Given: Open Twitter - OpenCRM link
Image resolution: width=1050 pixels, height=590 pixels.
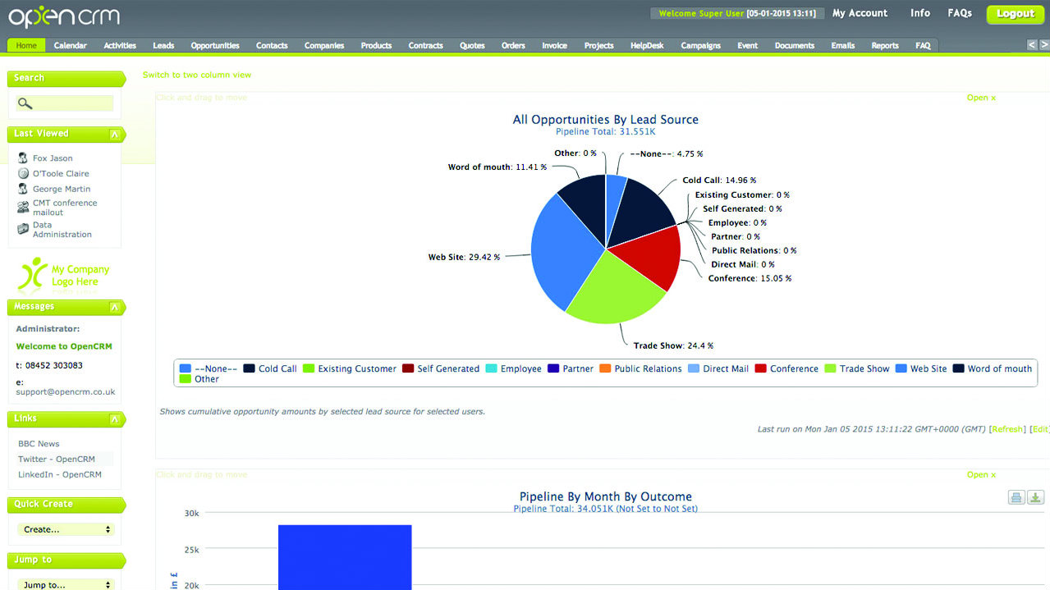Looking at the screenshot, I should (x=57, y=459).
